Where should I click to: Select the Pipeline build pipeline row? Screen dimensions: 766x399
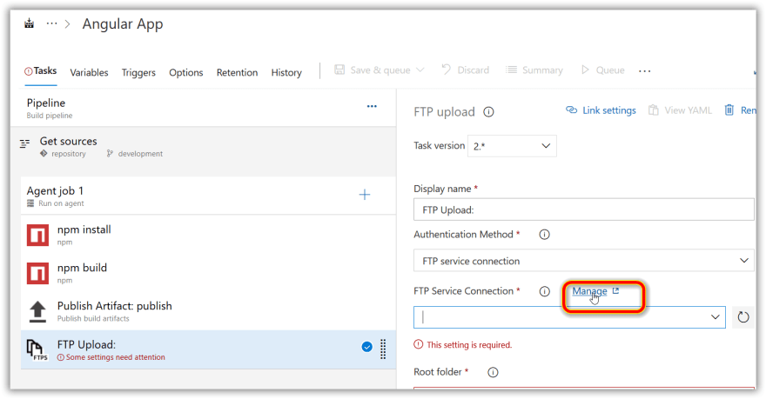tap(203, 109)
